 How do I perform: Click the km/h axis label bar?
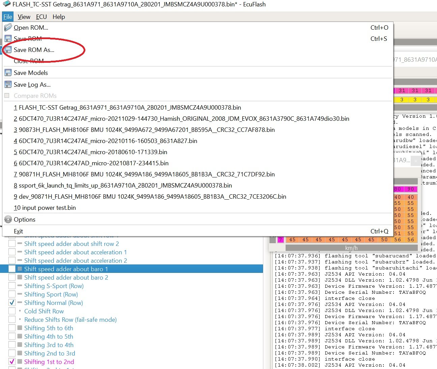point(351,248)
